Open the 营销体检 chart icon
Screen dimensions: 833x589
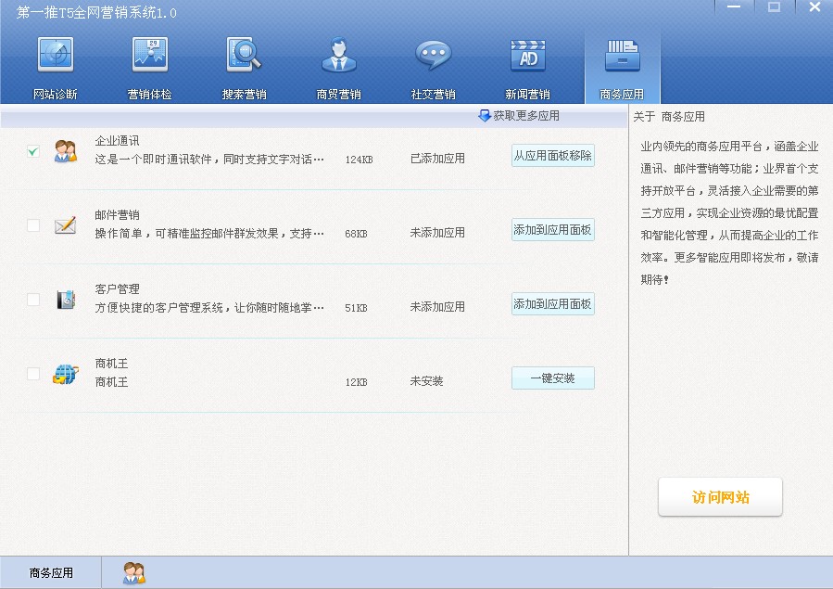click(149, 56)
